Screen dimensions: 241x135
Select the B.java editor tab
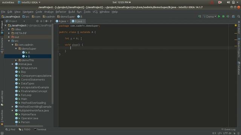click(78, 21)
